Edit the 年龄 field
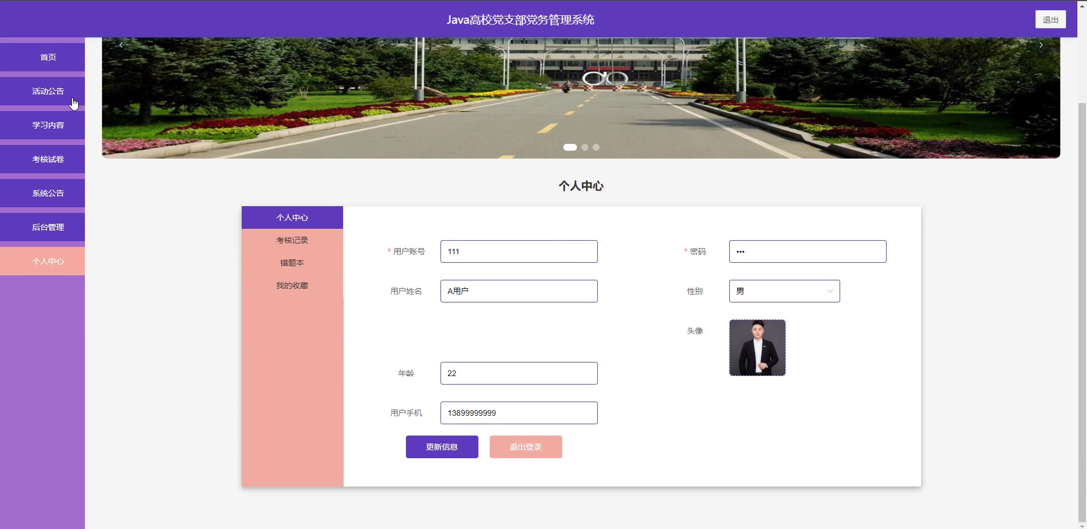The width and height of the screenshot is (1087, 529). [x=519, y=373]
